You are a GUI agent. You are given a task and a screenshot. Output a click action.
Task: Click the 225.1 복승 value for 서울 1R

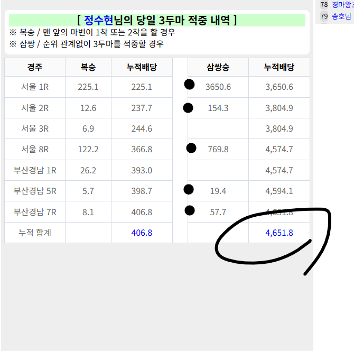88,87
